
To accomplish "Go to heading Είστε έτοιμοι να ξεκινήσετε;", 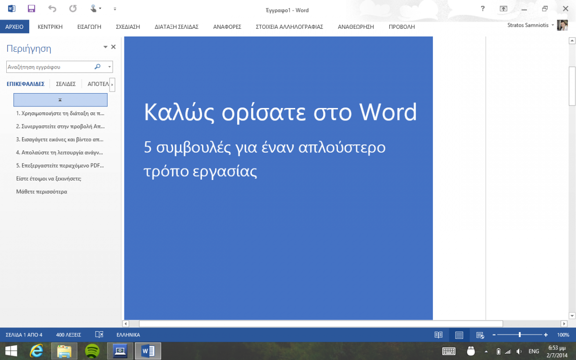I will point(49,179).
